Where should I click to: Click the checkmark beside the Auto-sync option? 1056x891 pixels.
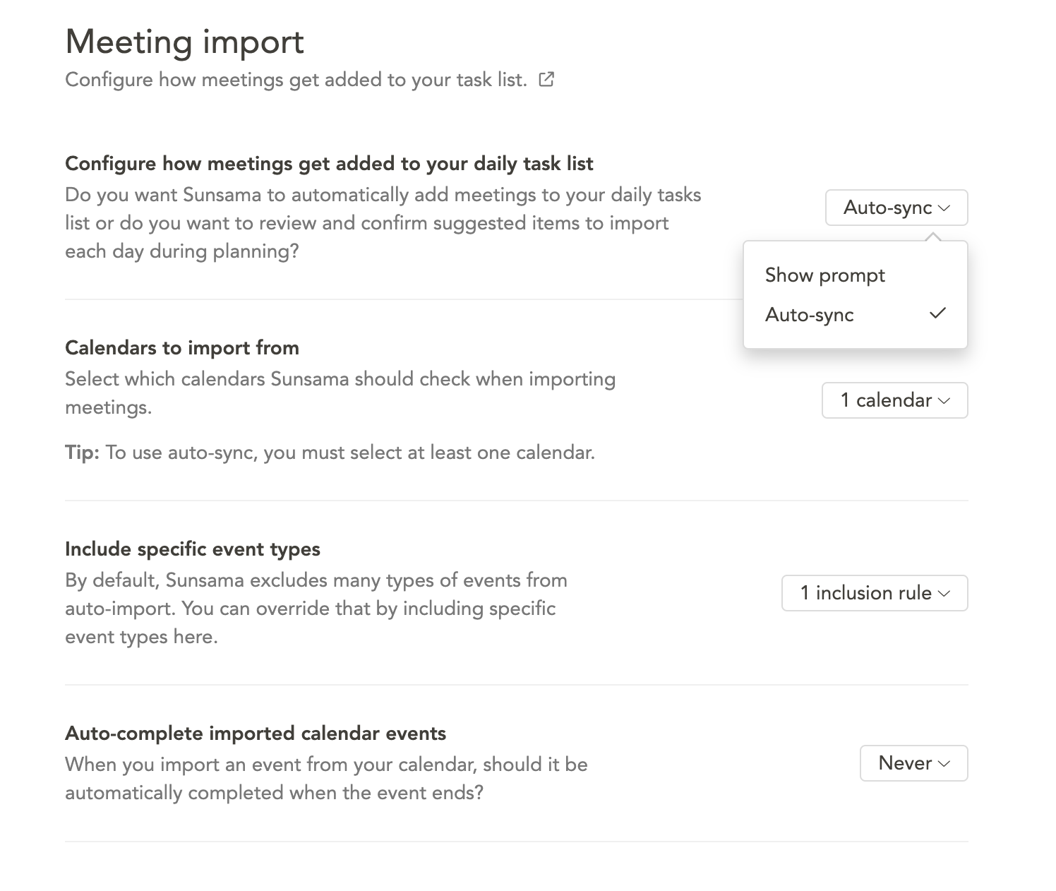point(937,313)
